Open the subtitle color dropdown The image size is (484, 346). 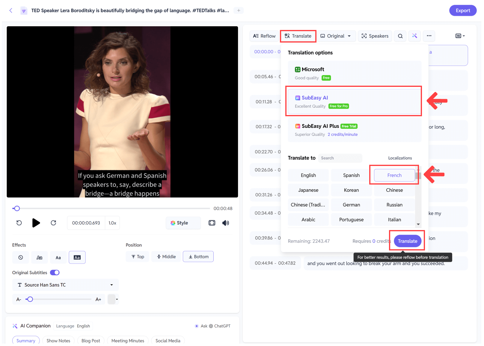click(x=113, y=299)
